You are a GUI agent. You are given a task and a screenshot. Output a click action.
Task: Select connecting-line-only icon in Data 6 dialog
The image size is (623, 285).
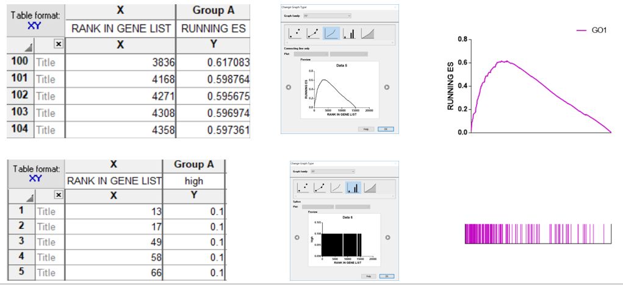tap(337, 188)
